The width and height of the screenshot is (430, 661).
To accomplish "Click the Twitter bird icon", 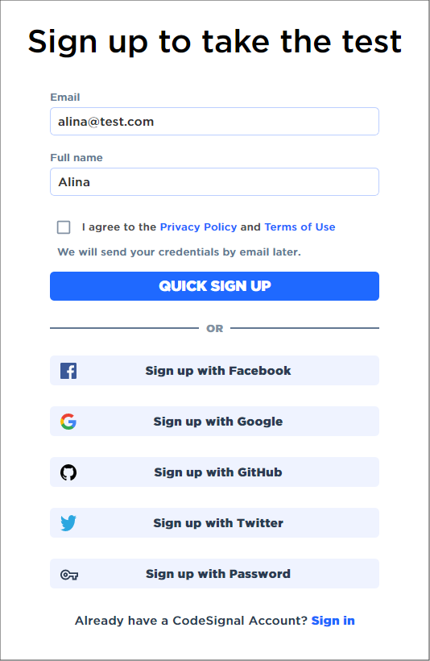I will (x=68, y=523).
